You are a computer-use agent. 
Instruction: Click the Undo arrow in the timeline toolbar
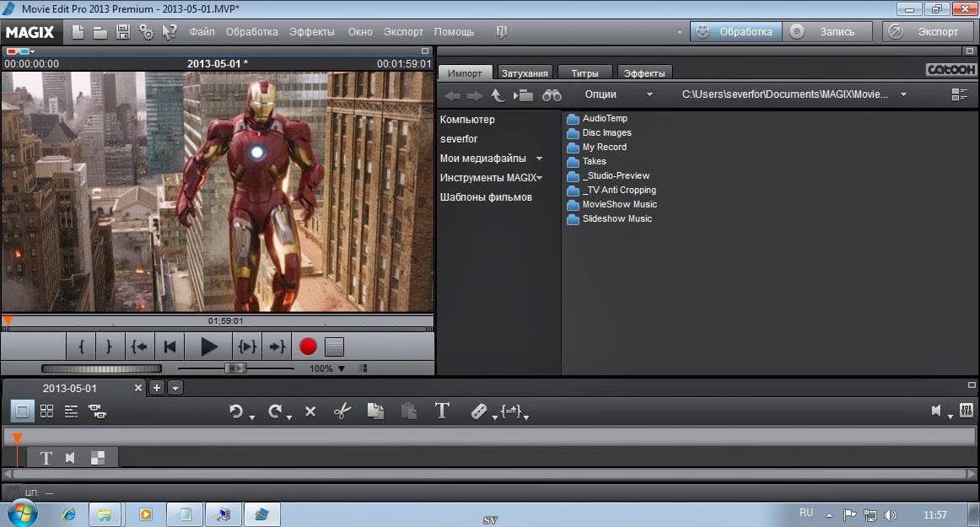tap(236, 411)
